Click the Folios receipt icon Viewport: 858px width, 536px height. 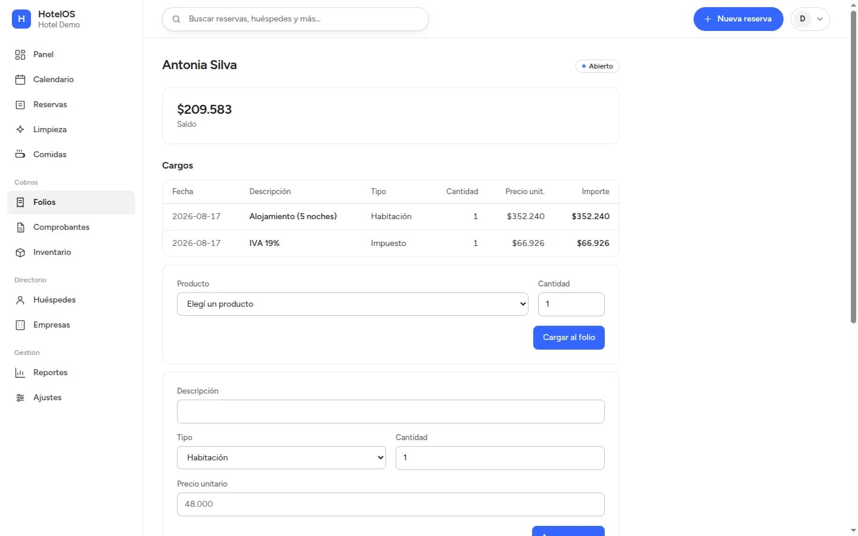(x=20, y=202)
